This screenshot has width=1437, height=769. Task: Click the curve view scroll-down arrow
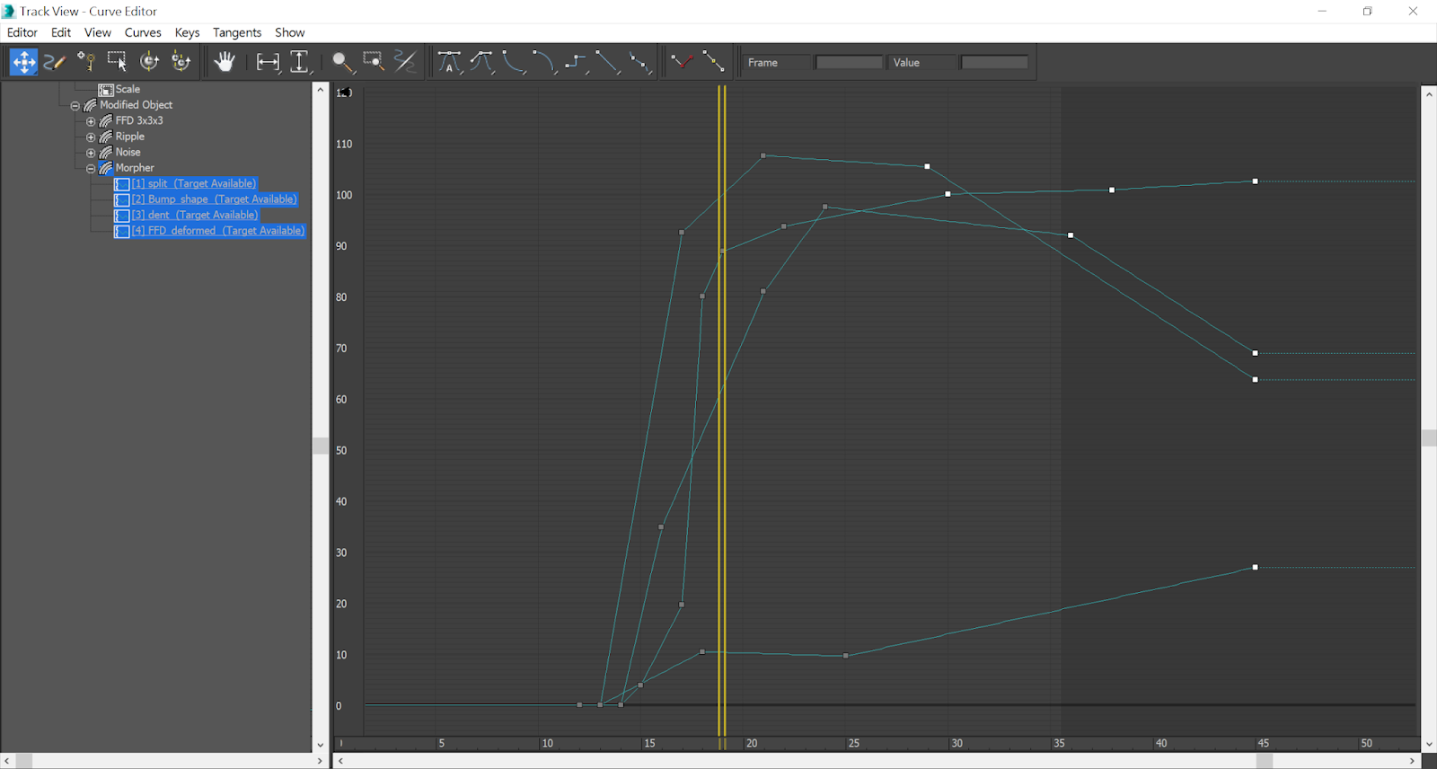tap(1429, 744)
